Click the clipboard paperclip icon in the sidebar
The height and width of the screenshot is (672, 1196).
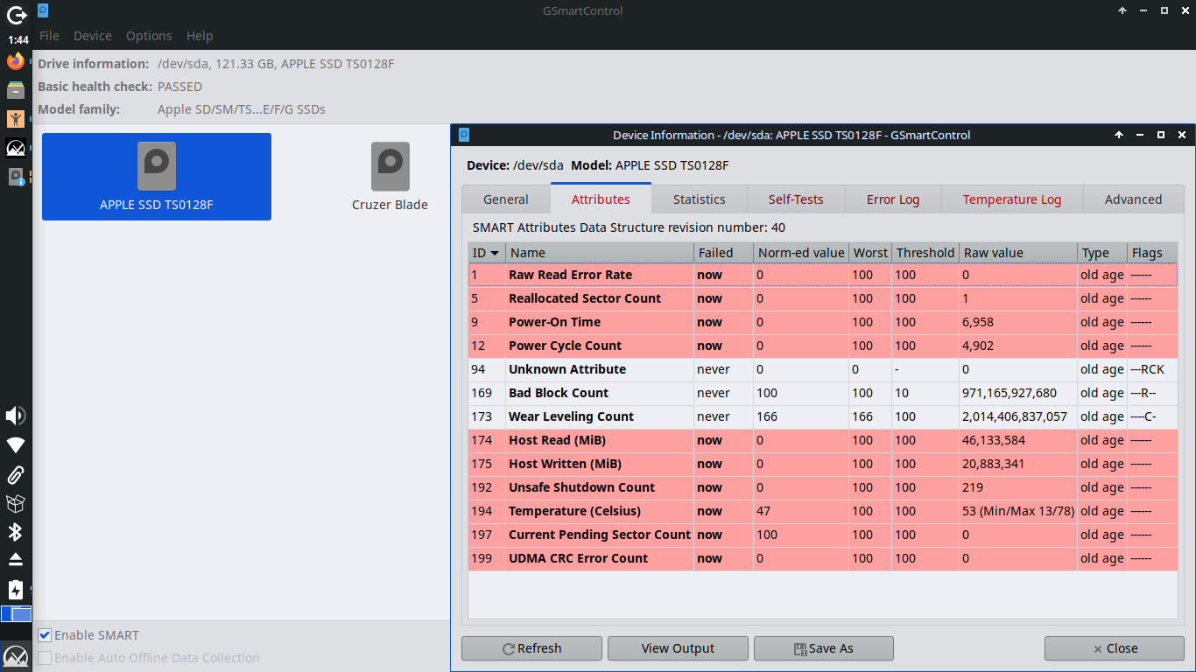click(x=15, y=474)
